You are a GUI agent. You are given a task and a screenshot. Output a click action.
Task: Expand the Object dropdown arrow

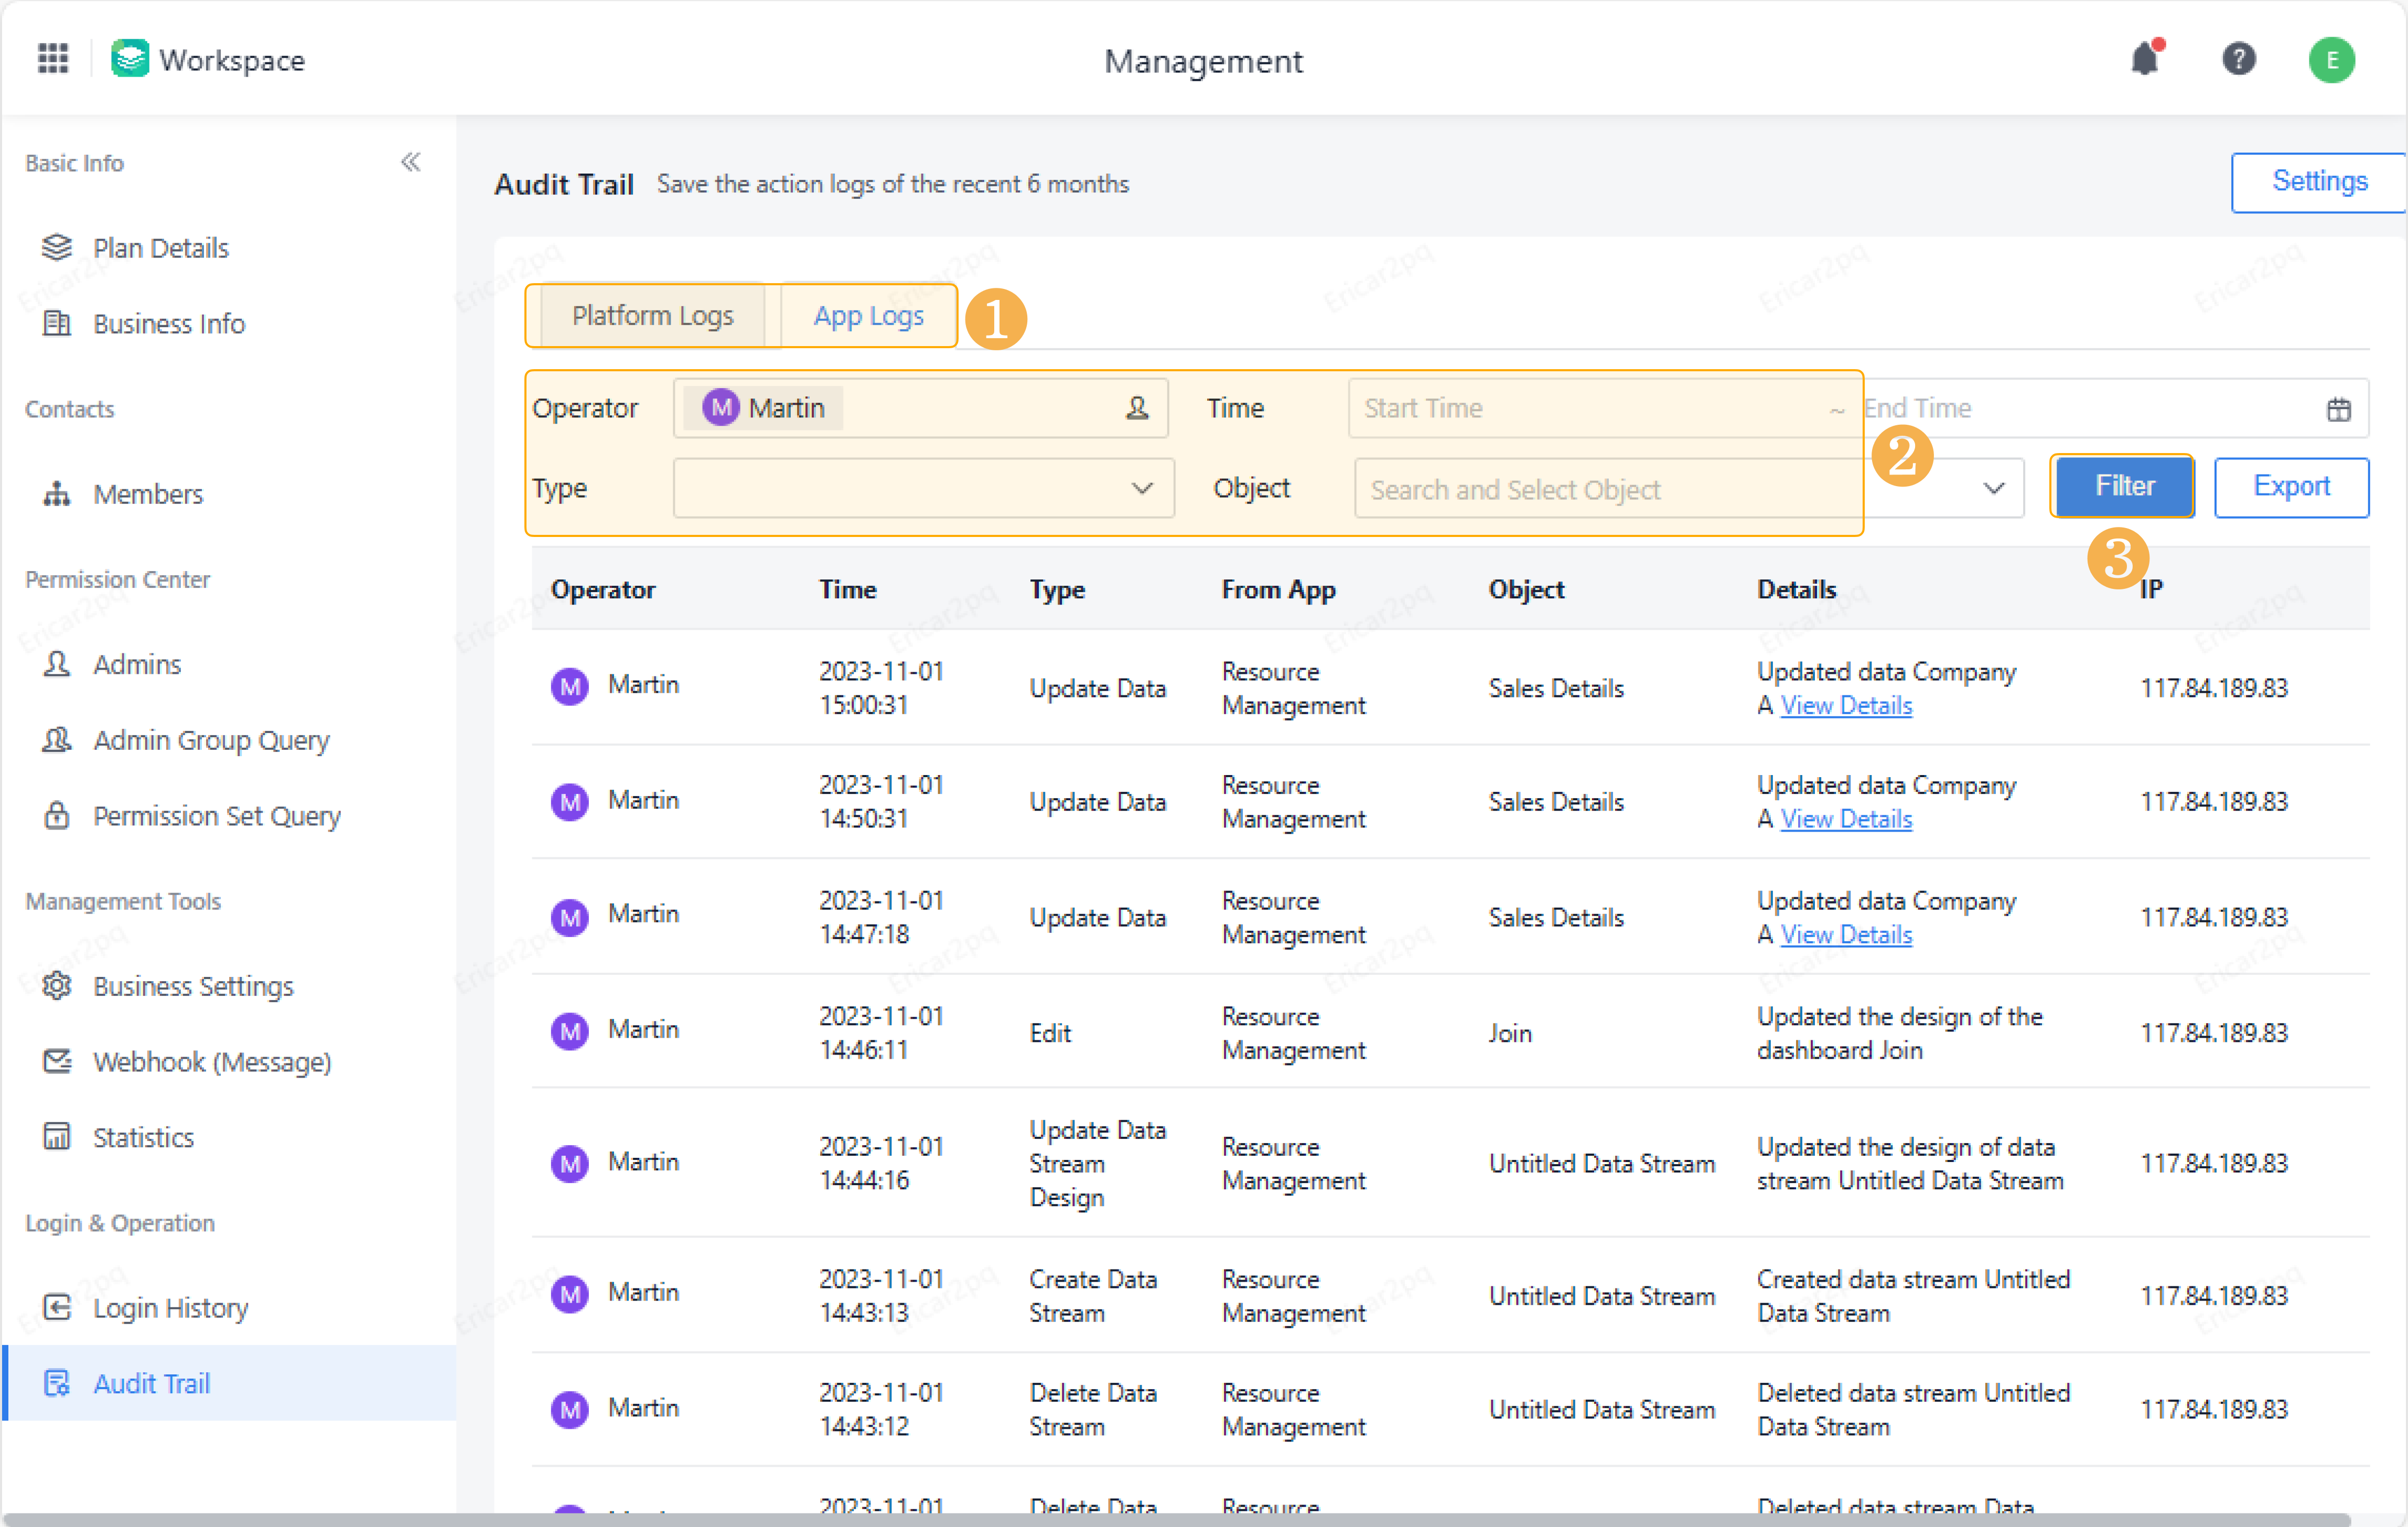[1994, 488]
